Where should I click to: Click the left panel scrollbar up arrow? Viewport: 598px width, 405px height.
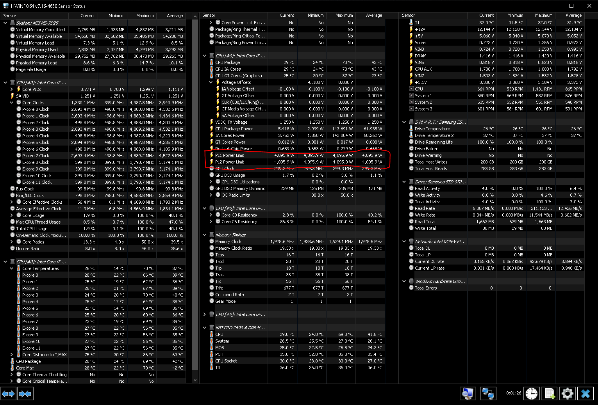coord(195,16)
